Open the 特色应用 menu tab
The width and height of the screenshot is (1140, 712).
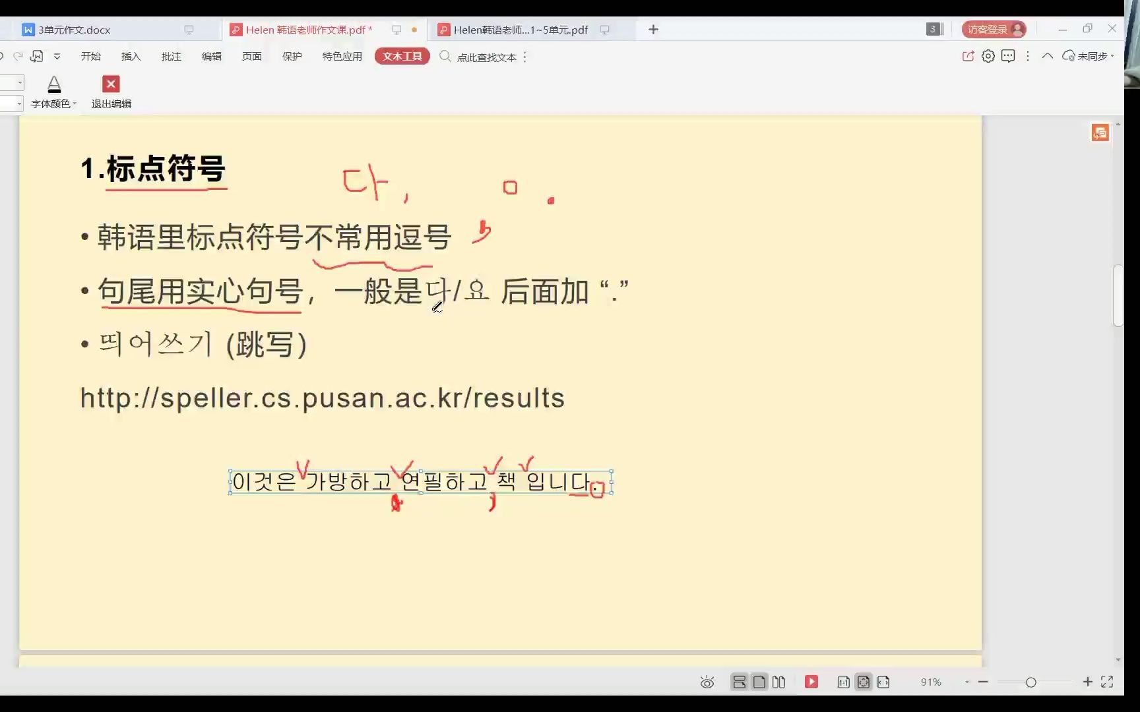tap(342, 57)
